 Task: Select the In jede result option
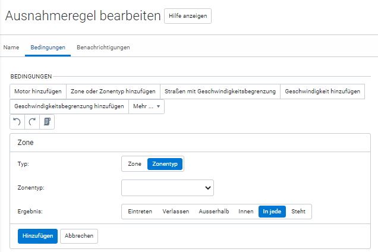tap(272, 212)
